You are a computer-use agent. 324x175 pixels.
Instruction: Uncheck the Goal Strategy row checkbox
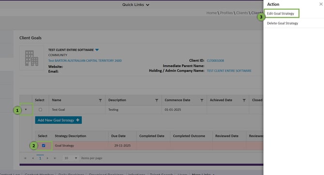[x=44, y=146]
